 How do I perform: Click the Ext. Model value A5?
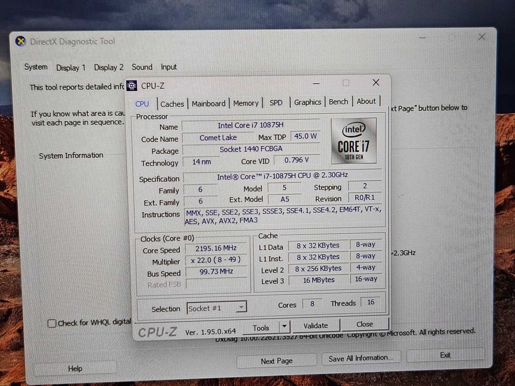(284, 199)
